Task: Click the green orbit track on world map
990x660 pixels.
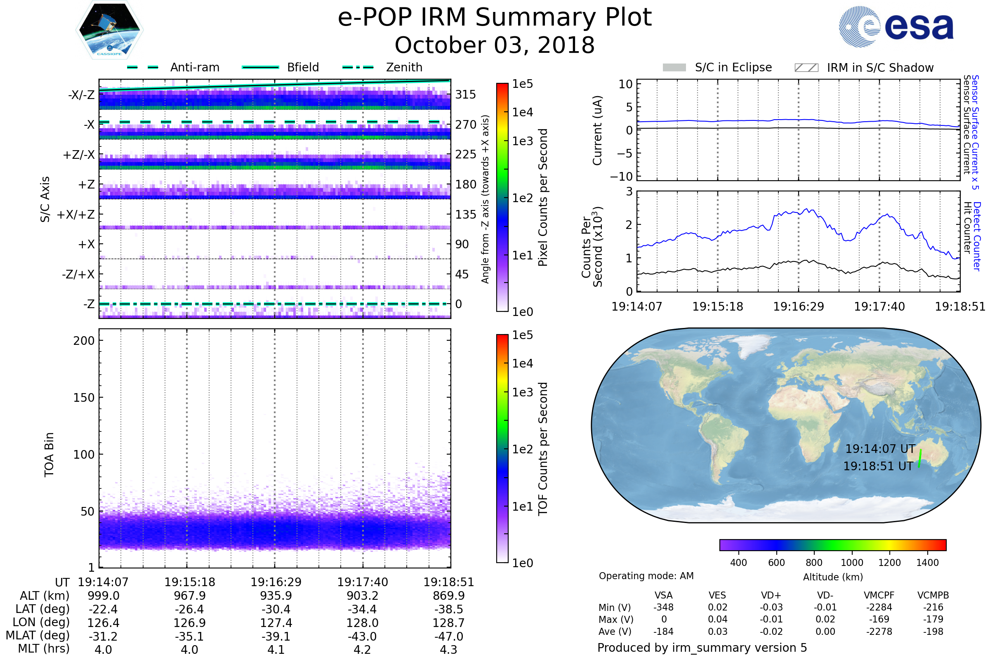Action: coord(920,458)
